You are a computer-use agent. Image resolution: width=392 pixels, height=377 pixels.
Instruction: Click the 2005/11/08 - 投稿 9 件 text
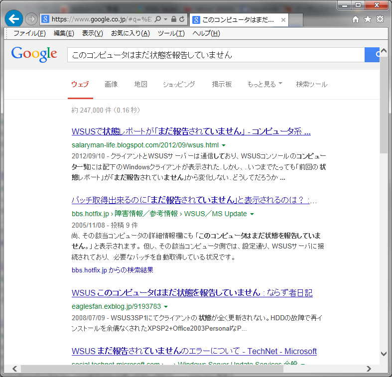[x=105, y=225]
